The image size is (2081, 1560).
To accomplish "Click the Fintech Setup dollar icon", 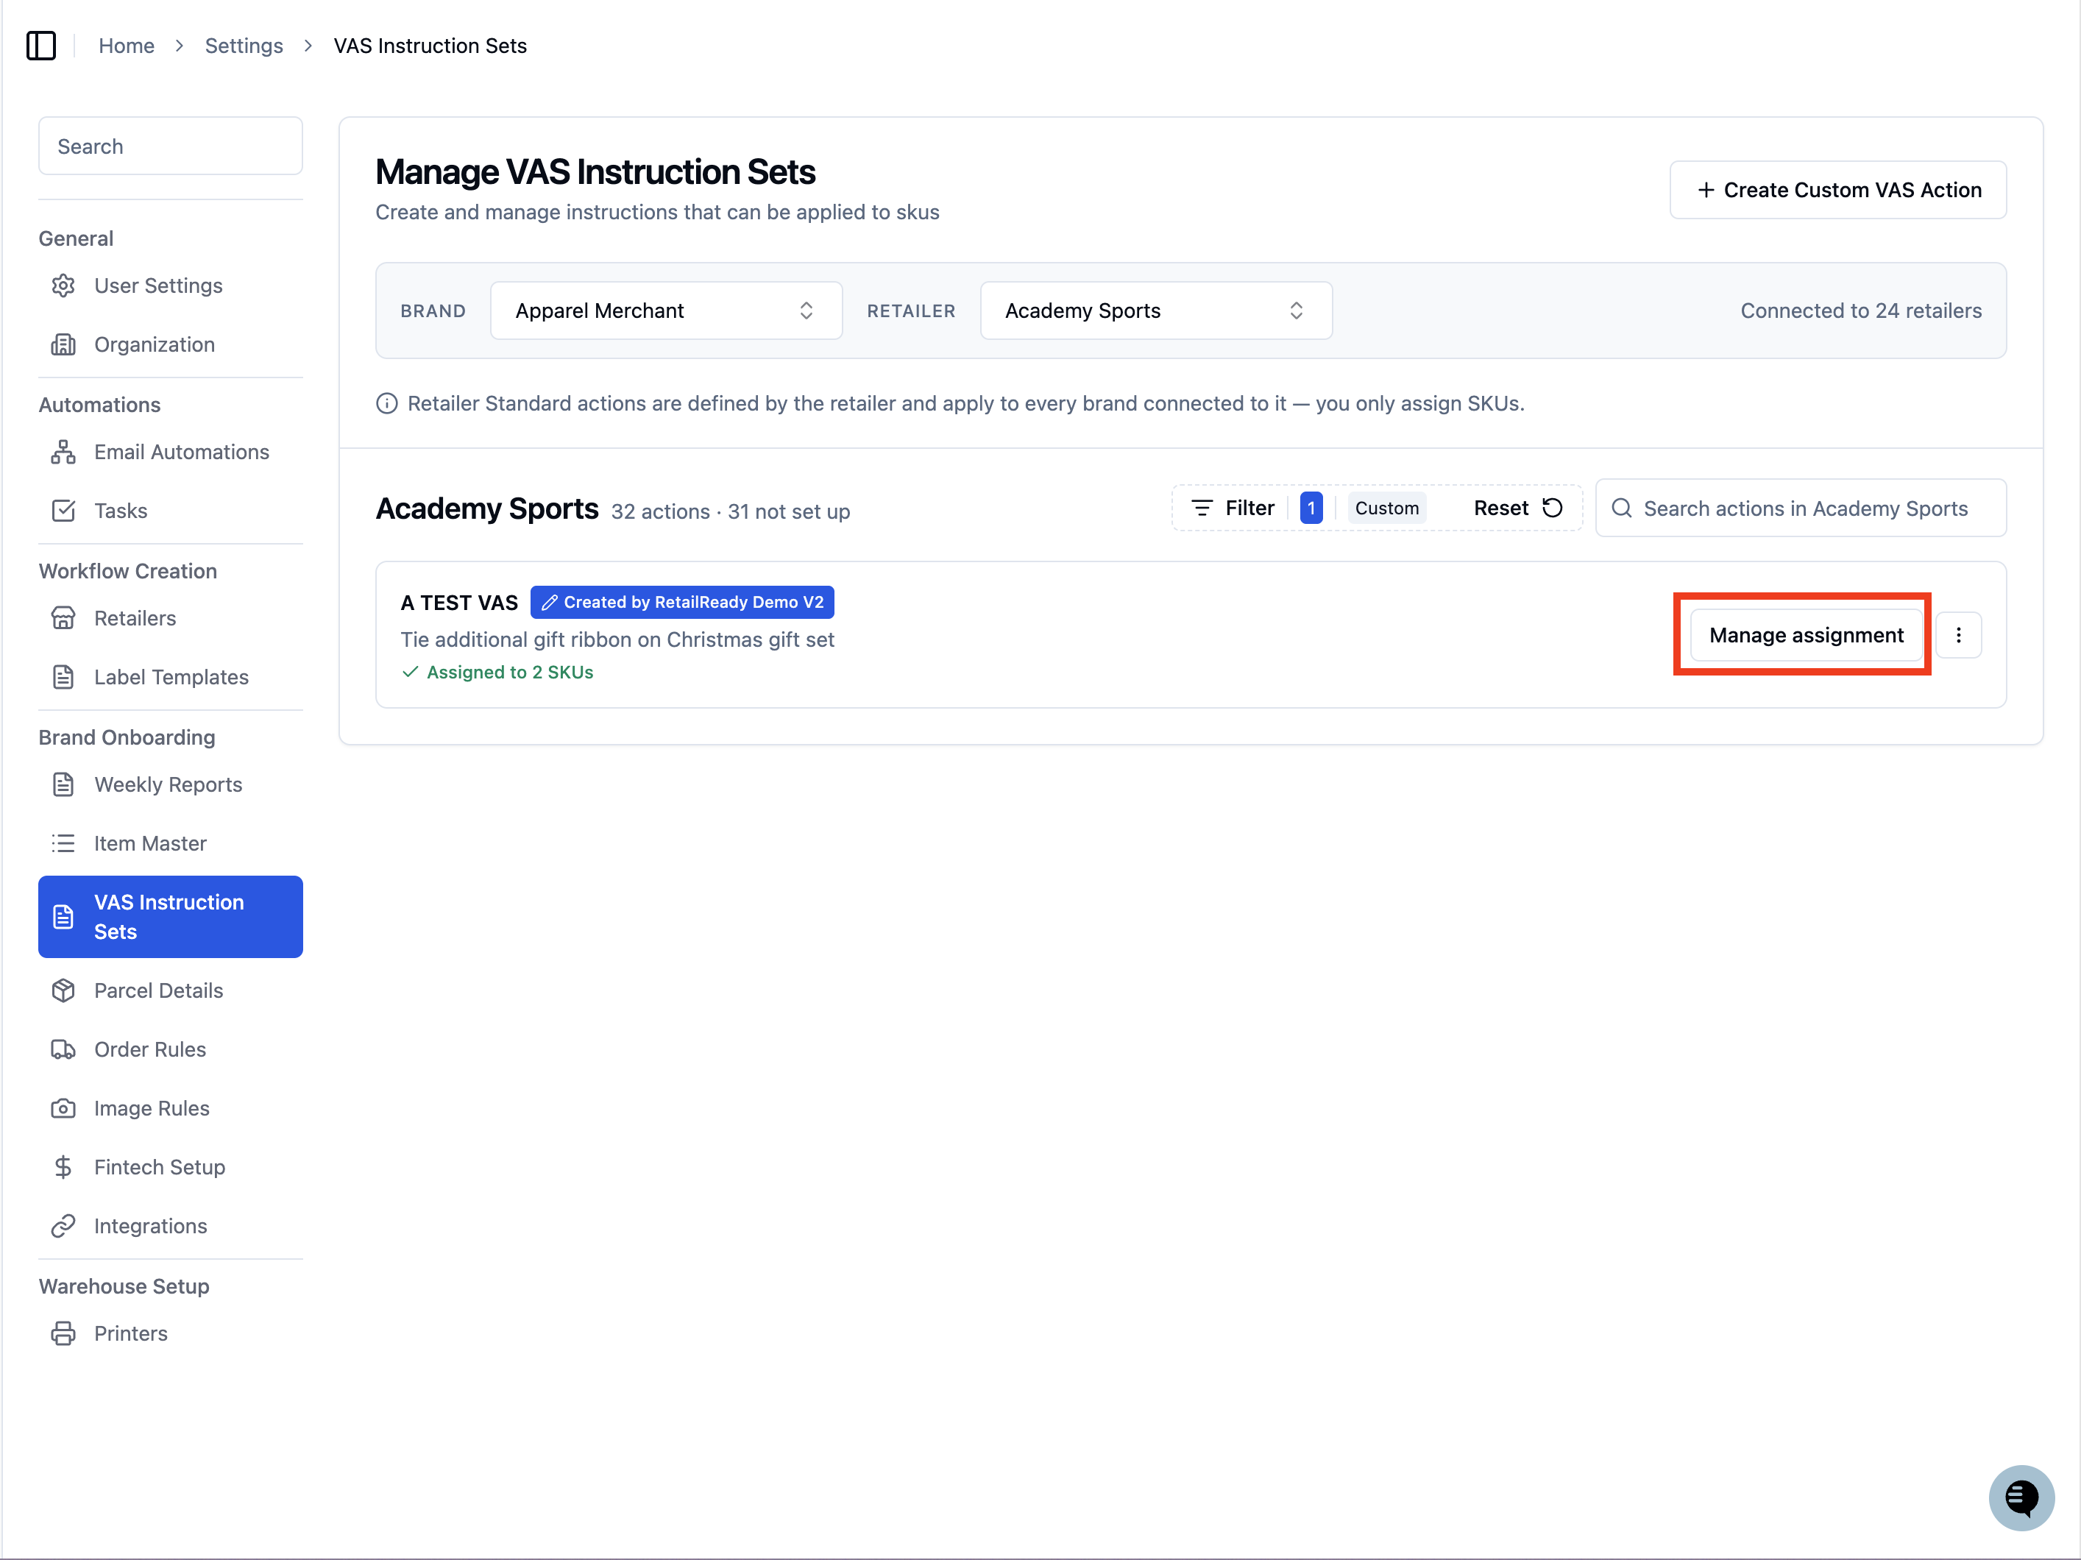I will pyautogui.click(x=63, y=1168).
